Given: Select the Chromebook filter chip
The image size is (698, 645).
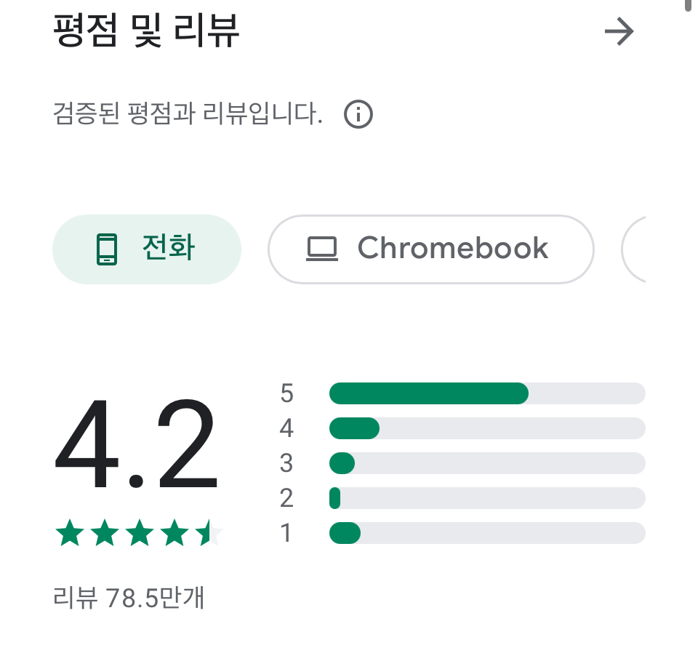Looking at the screenshot, I should click(x=431, y=249).
